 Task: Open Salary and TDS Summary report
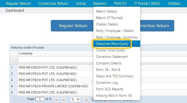(114, 76)
